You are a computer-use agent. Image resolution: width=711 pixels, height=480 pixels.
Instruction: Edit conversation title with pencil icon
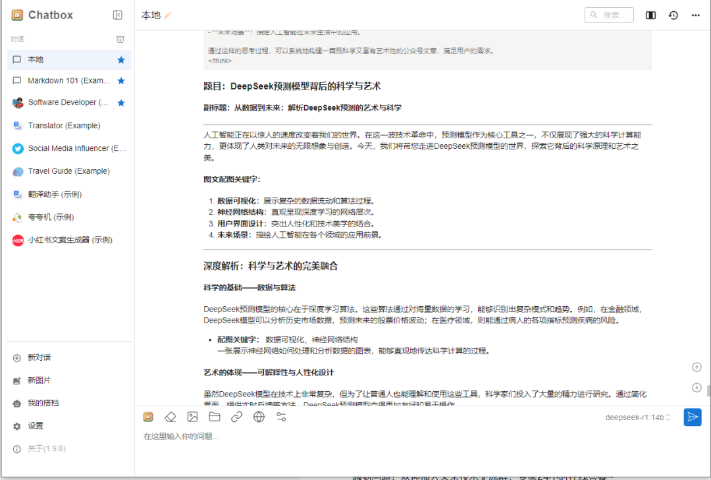click(x=168, y=15)
